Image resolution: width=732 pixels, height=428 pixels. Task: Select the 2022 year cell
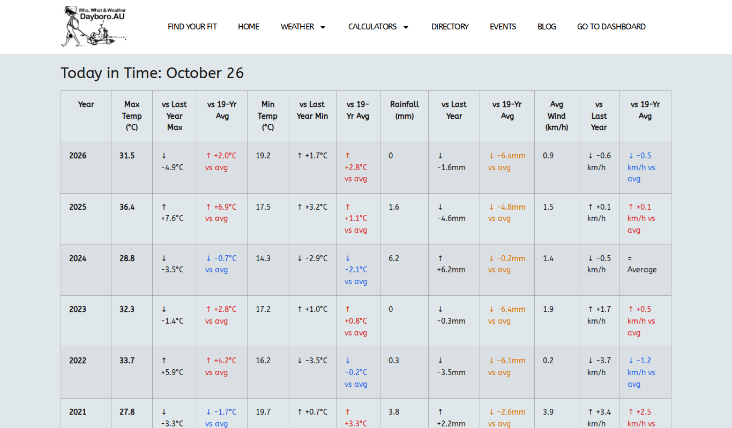click(x=86, y=372)
